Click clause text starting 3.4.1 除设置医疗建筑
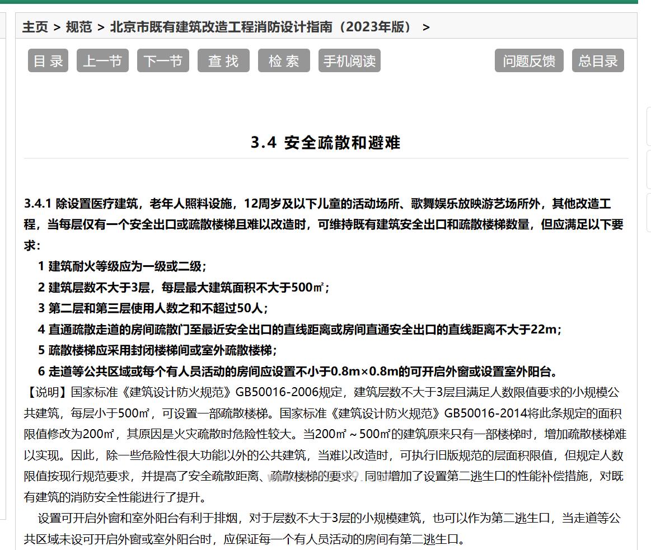Screen dimensions: 651x550 point(324,224)
